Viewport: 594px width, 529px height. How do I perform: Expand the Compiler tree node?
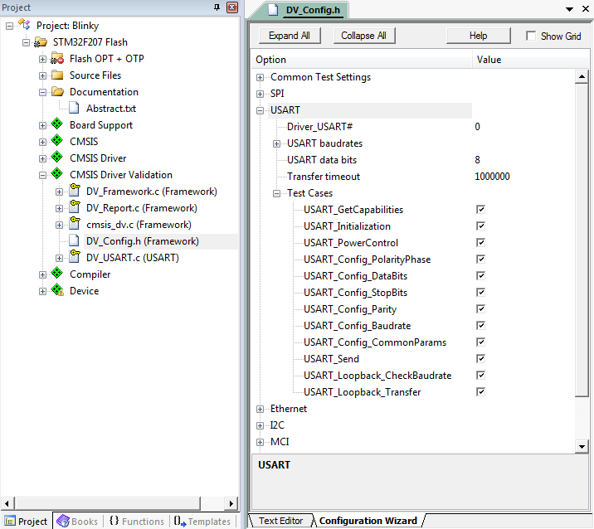[x=43, y=274]
